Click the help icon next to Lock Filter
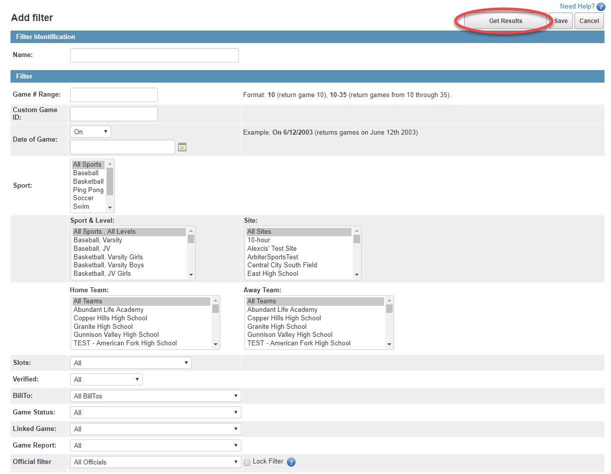This screenshot has height=474, width=611. pyautogui.click(x=291, y=462)
